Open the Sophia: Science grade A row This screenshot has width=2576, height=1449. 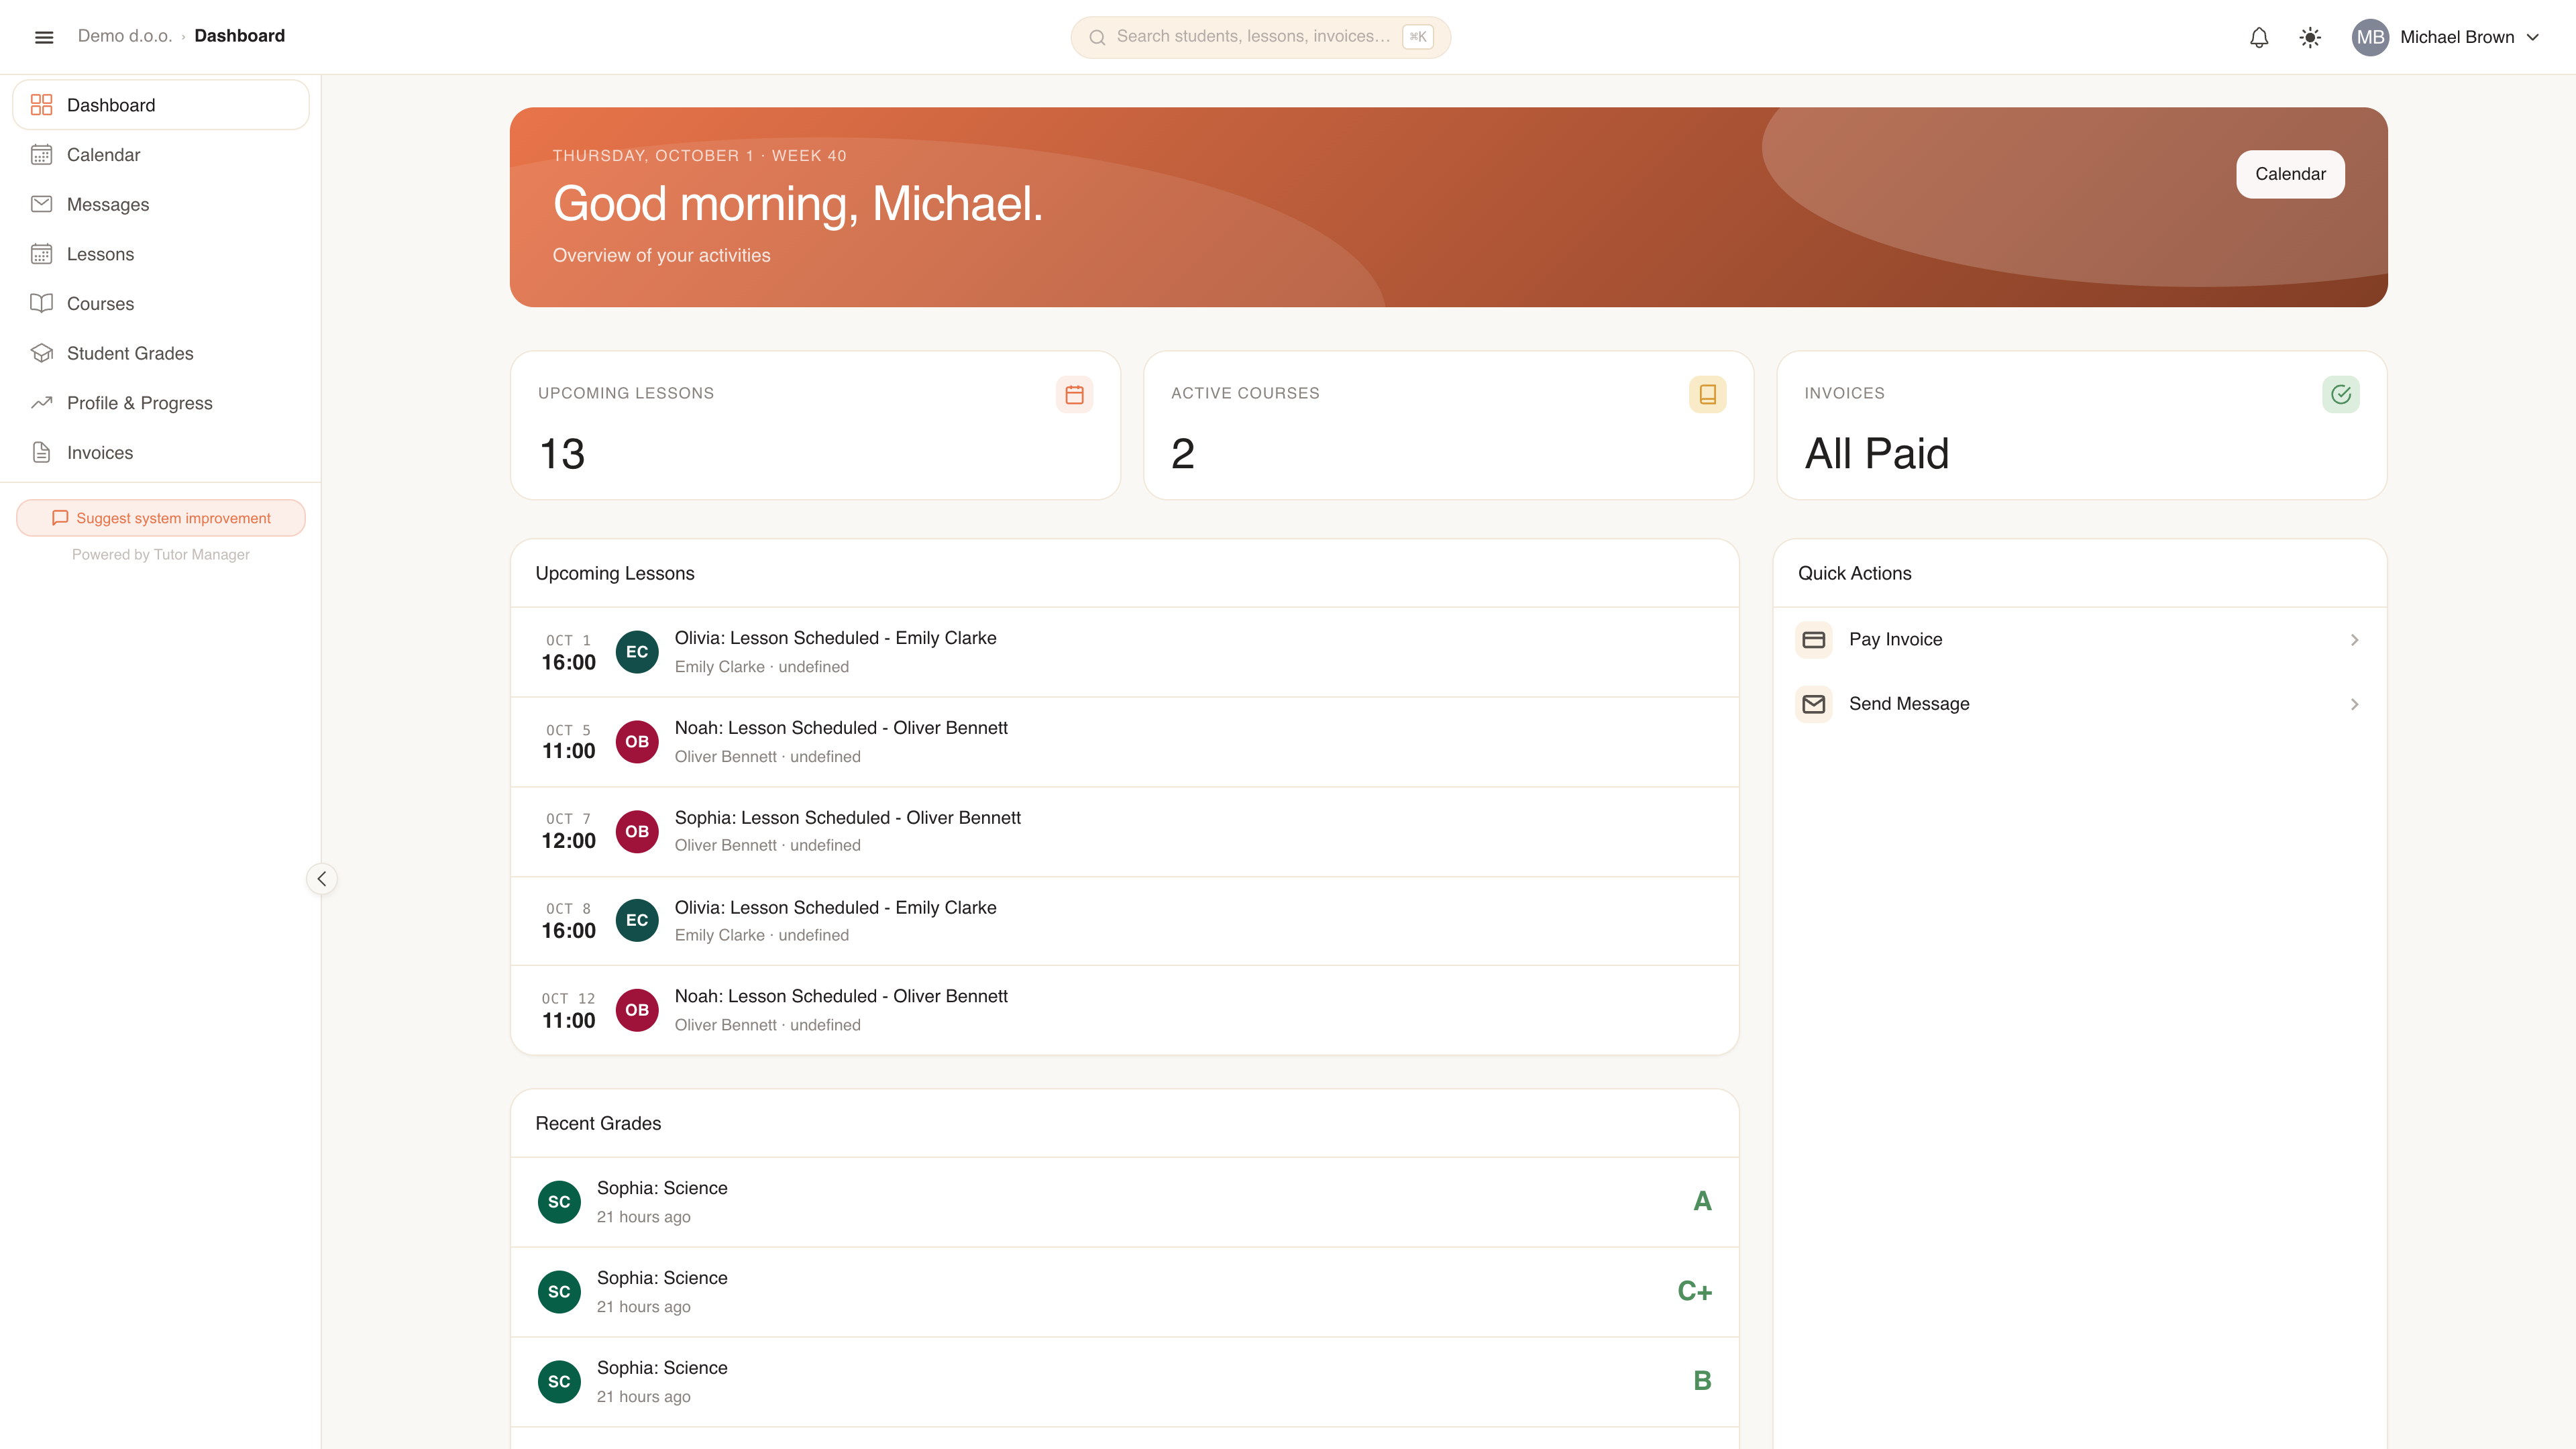coord(1124,1202)
